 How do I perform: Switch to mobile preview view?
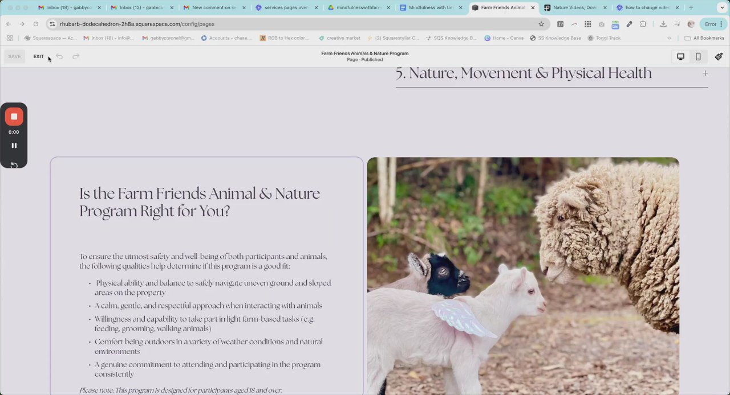pyautogui.click(x=698, y=56)
